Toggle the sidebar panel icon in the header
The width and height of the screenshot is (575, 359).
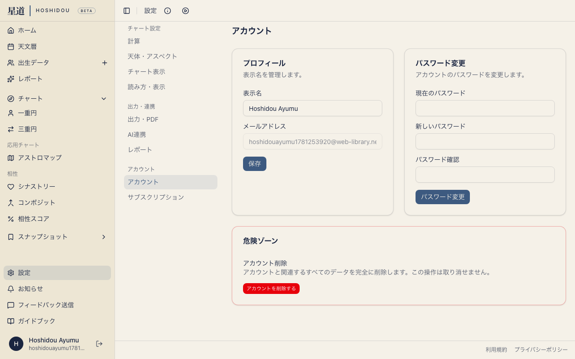point(127,11)
